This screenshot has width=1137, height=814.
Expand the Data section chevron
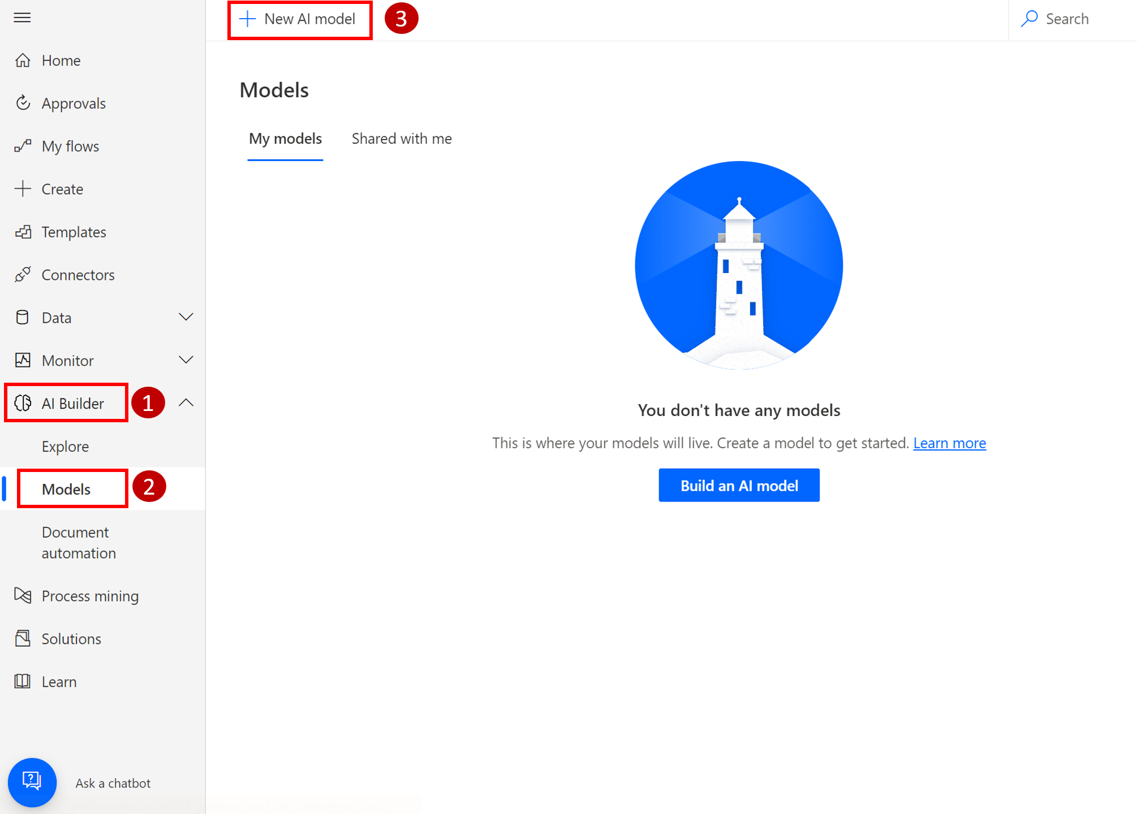[x=186, y=317]
